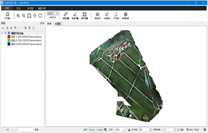
Task: Switch to the 农业 (Agriculture) ribbon tab
Action: 18,9
